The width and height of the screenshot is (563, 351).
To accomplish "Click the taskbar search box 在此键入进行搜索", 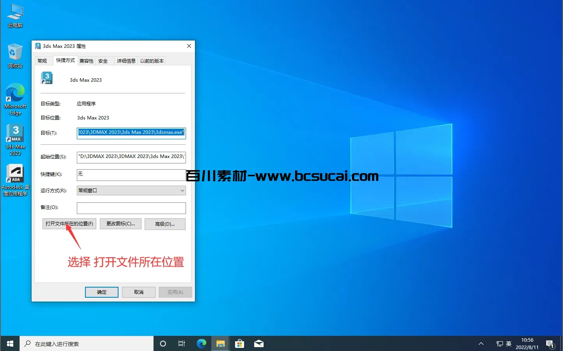I will 87,344.
